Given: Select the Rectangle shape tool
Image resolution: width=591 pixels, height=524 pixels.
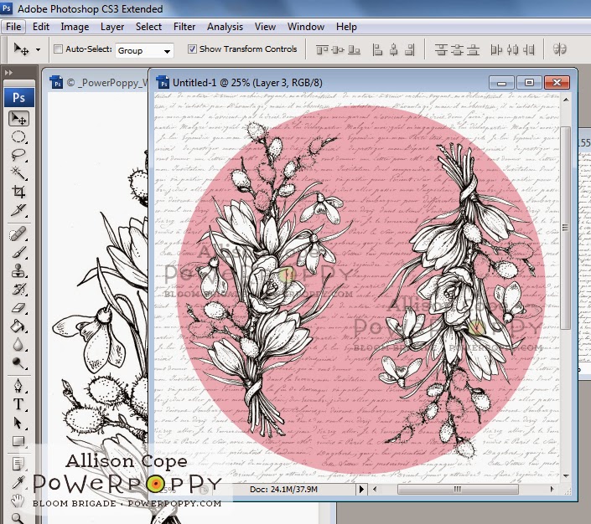Looking at the screenshot, I should click(18, 441).
